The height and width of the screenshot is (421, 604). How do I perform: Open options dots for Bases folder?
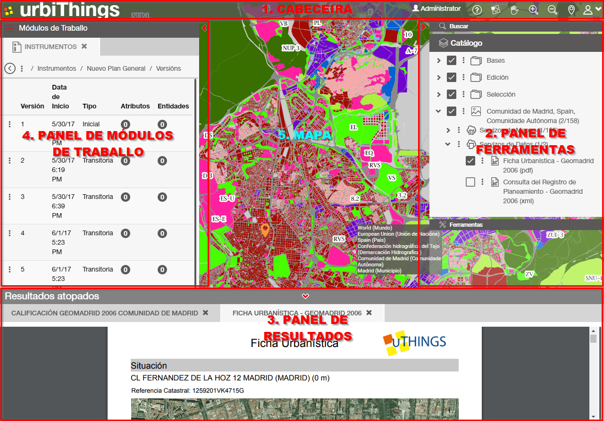click(x=463, y=60)
